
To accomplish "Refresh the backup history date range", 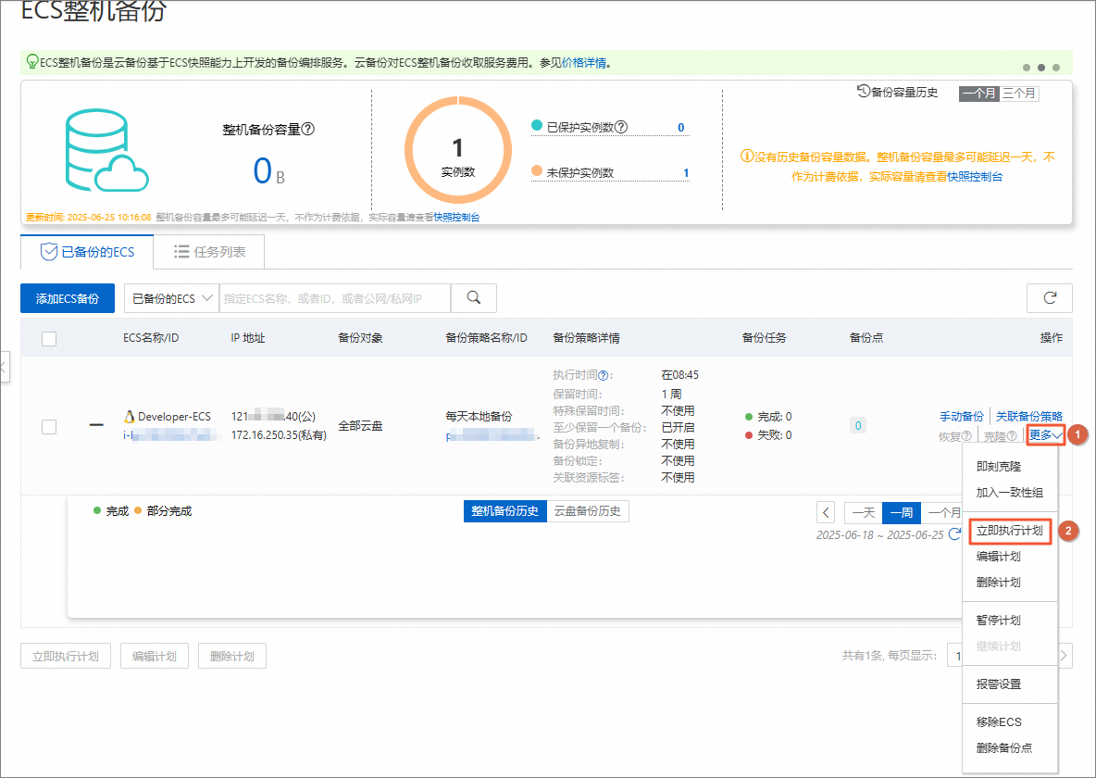I will tap(954, 534).
